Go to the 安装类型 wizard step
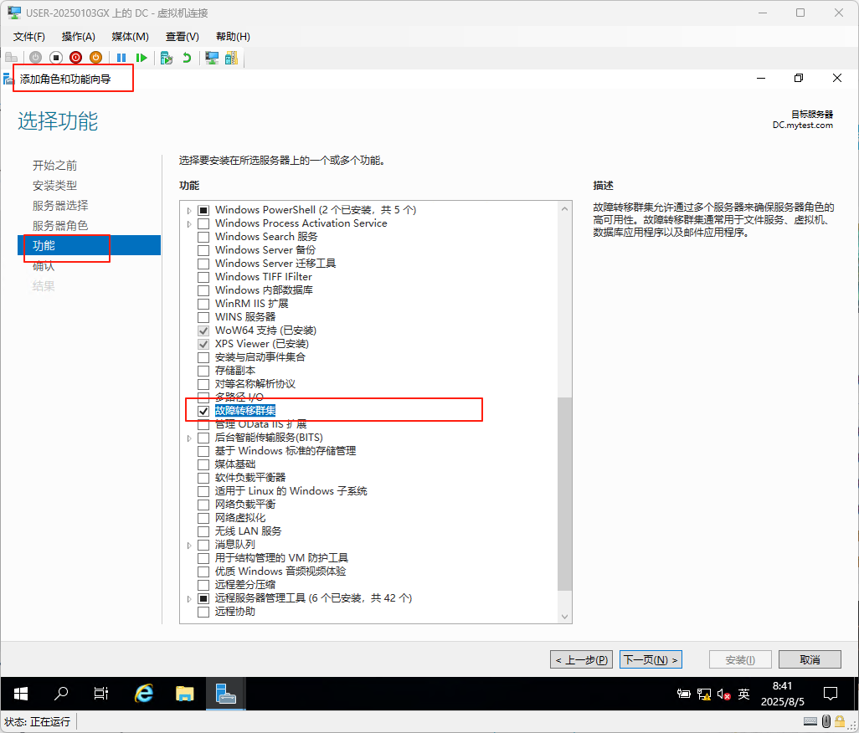The width and height of the screenshot is (859, 733). click(54, 186)
